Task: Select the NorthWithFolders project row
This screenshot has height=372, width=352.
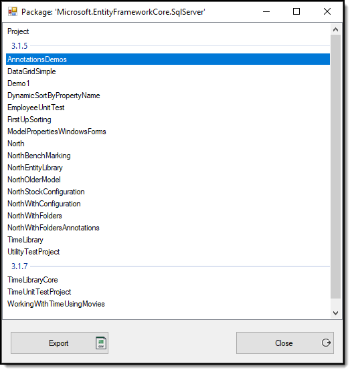Action: click(168, 216)
